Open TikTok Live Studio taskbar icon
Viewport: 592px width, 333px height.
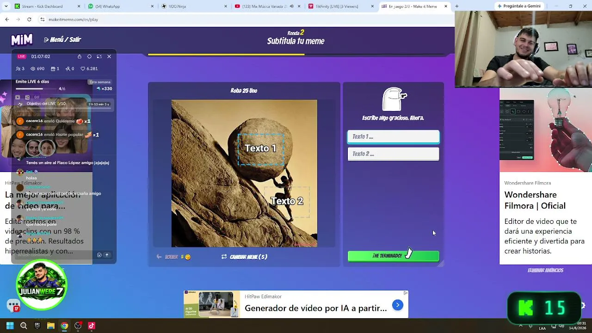(x=92, y=326)
